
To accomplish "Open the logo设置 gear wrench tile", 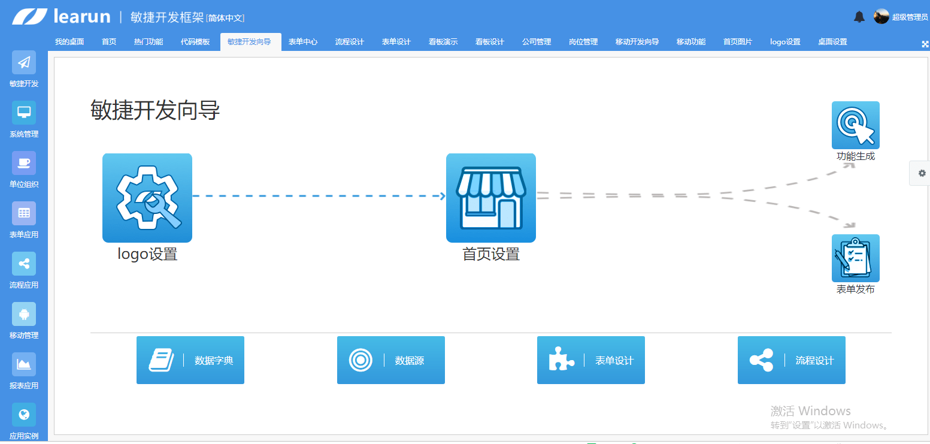I will pyautogui.click(x=147, y=198).
